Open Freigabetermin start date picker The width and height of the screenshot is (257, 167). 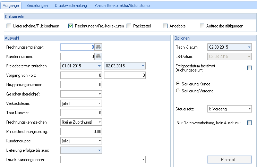tap(99, 66)
